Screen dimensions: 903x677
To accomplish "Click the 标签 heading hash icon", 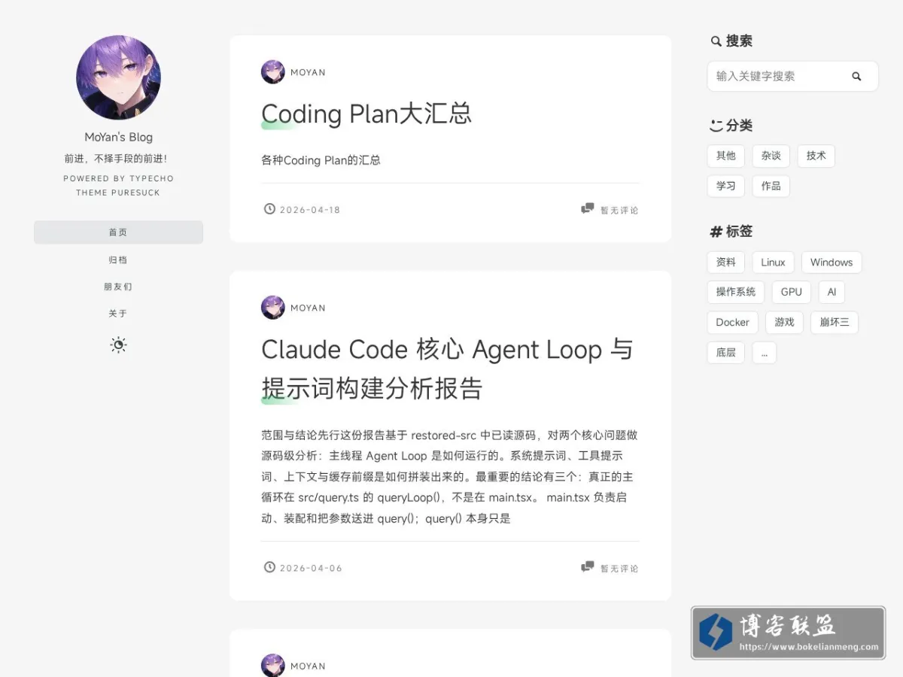I will coord(716,232).
